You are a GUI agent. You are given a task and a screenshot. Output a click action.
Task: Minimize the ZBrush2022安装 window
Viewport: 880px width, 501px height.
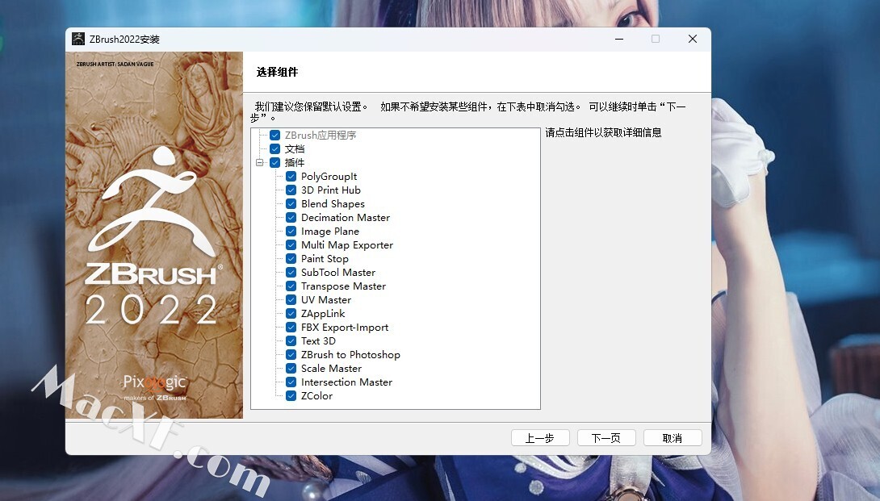[x=619, y=39]
